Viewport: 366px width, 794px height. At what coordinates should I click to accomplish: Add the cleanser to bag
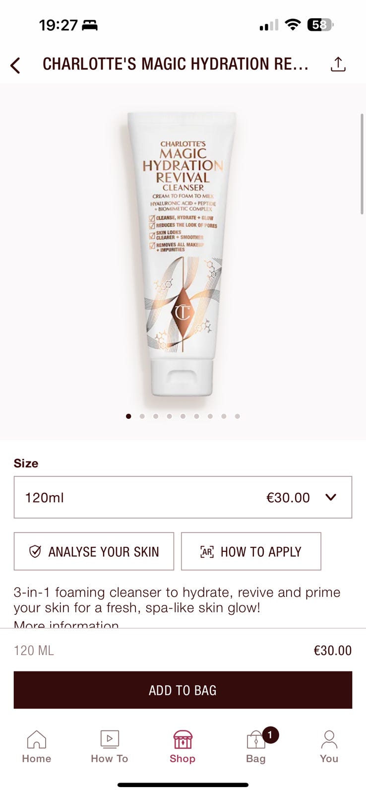coord(183,690)
